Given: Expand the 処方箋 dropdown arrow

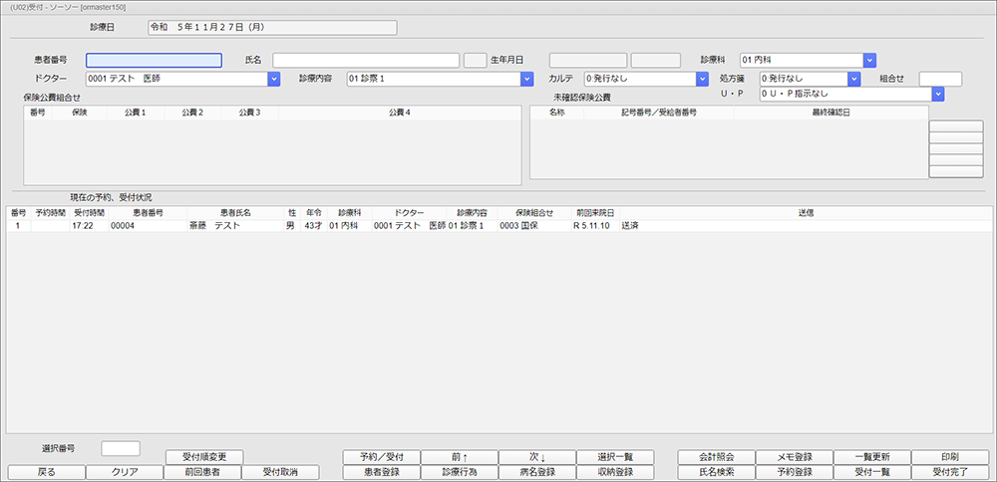Looking at the screenshot, I should point(854,79).
